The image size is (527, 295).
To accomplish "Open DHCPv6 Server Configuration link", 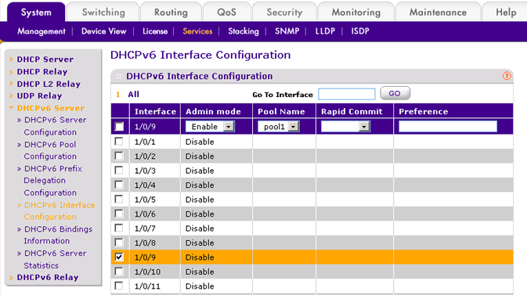I will (55, 126).
